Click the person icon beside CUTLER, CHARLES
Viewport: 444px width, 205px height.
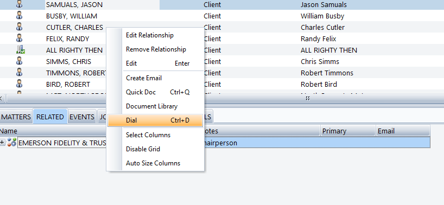click(19, 27)
